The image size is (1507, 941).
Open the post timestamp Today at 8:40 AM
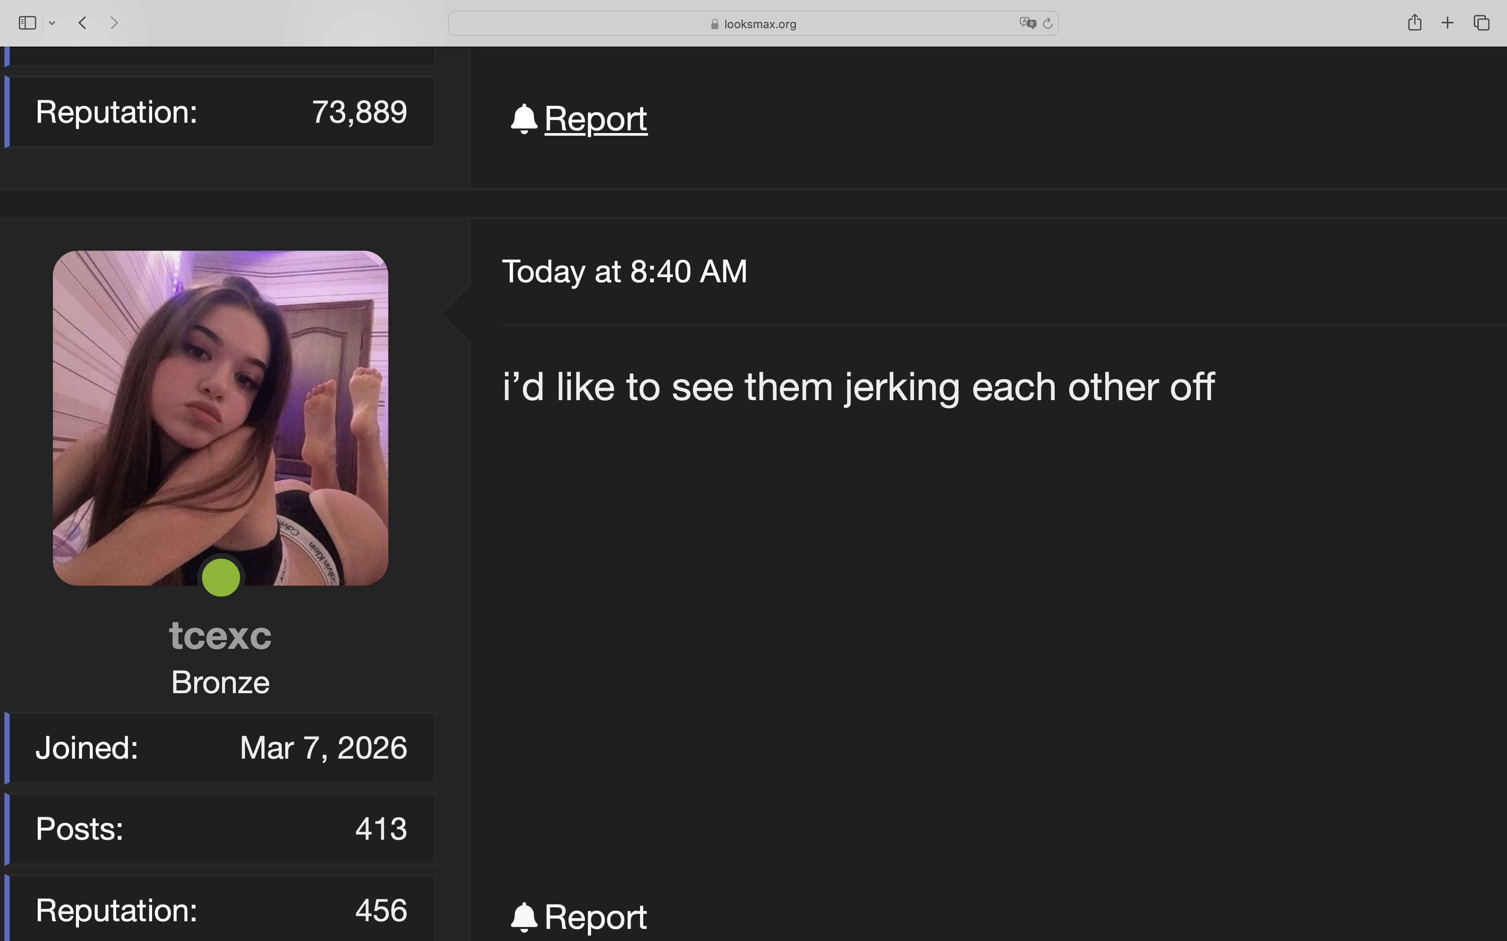click(625, 272)
